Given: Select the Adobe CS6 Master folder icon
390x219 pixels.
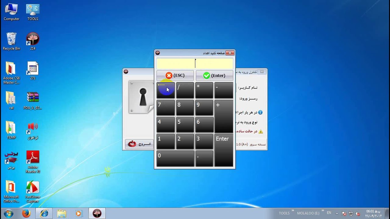Looking at the screenshot, I should [x=12, y=73].
